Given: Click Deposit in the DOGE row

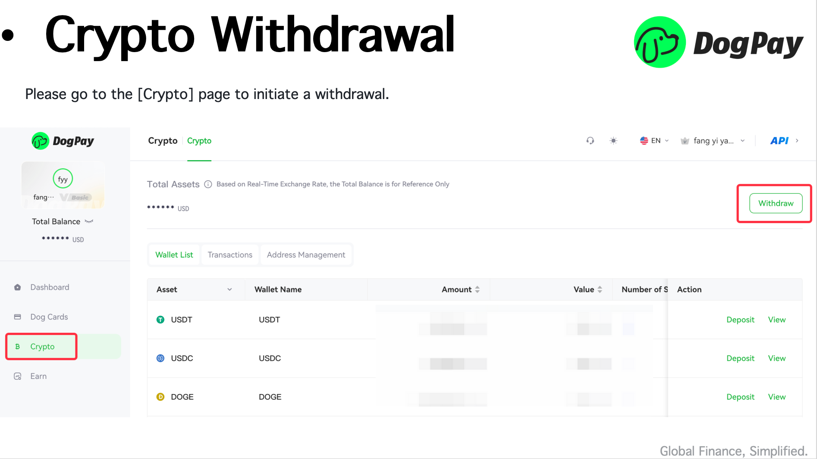Looking at the screenshot, I should point(741,397).
